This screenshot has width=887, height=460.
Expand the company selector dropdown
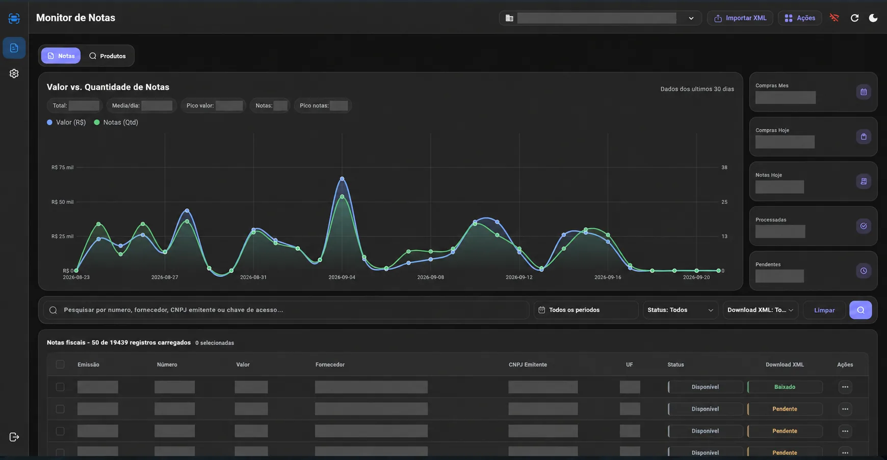pos(600,18)
